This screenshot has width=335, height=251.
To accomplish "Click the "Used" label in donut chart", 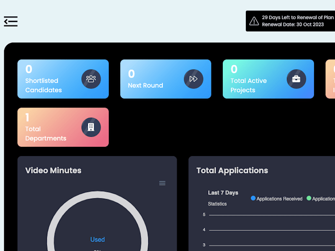I will (x=98, y=239).
